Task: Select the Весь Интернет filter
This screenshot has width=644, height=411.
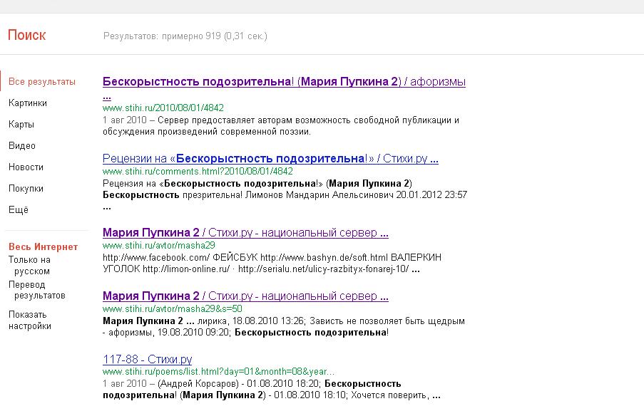Action: 43,246
